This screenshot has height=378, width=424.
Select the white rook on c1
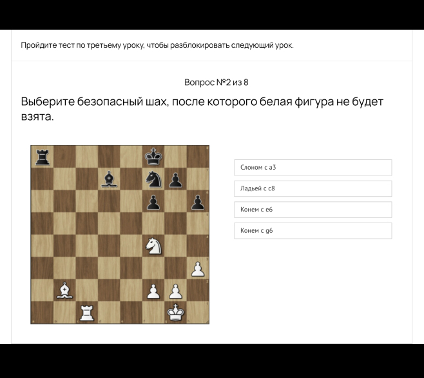86,313
